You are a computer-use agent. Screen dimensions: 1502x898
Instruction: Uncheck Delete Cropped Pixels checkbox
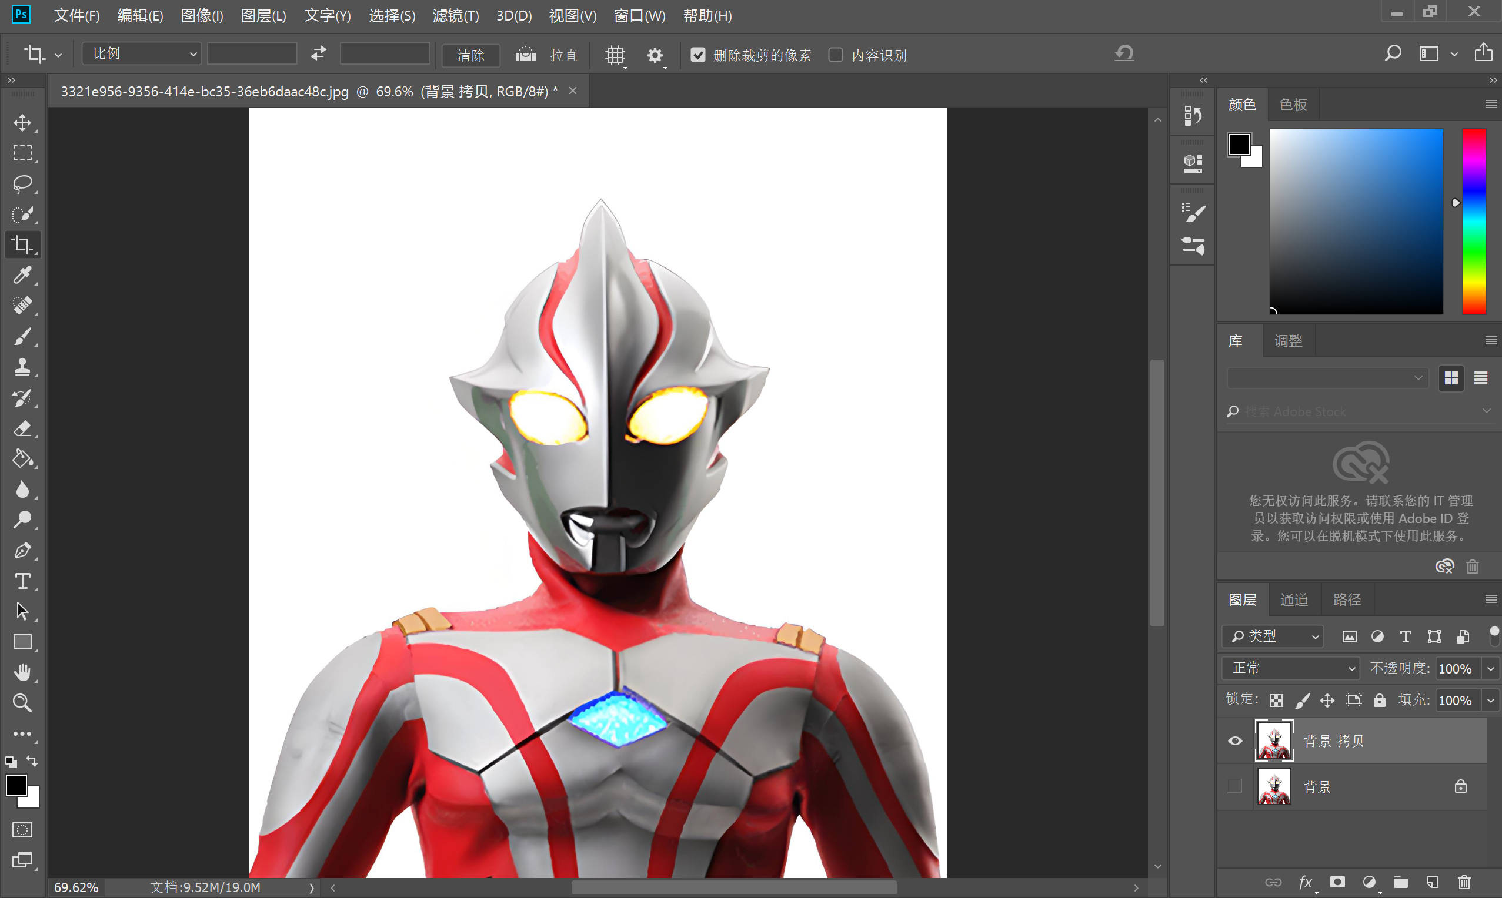[x=698, y=55]
